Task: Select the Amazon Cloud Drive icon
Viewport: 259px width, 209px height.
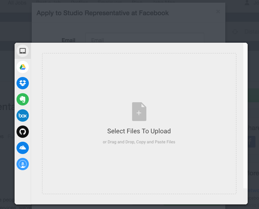Action: (23, 164)
